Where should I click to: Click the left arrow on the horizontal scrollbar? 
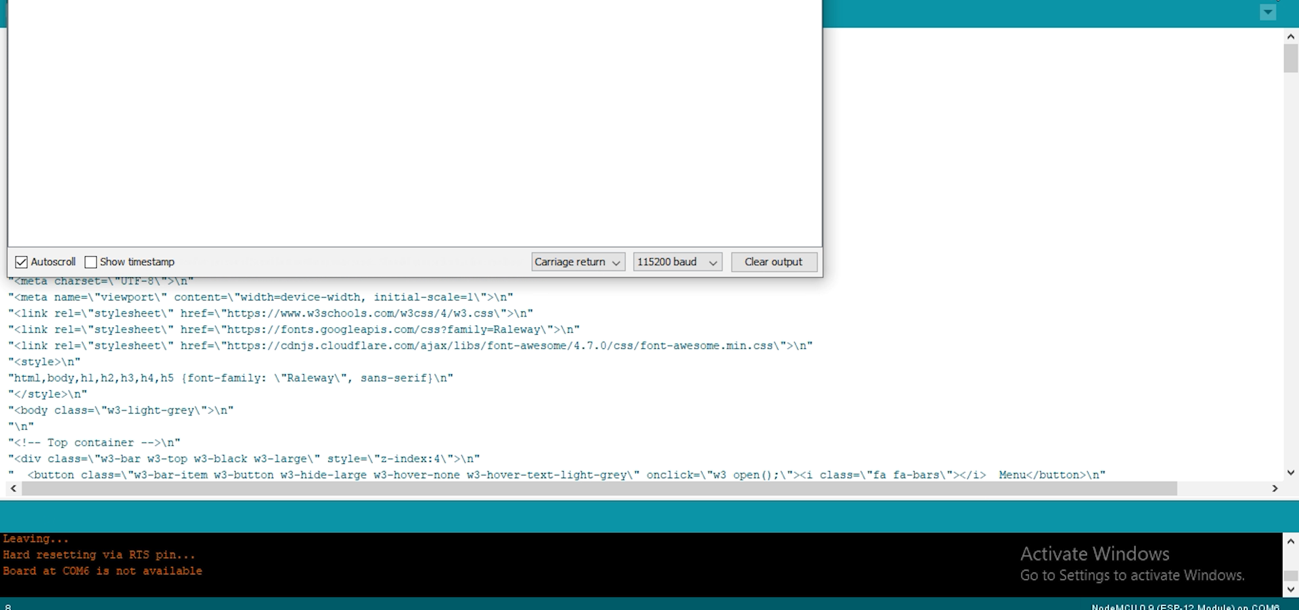(14, 489)
